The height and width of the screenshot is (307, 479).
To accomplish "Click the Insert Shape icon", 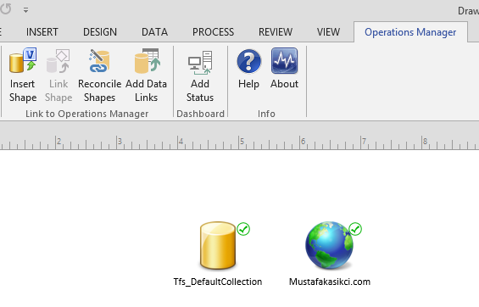I will [x=23, y=60].
